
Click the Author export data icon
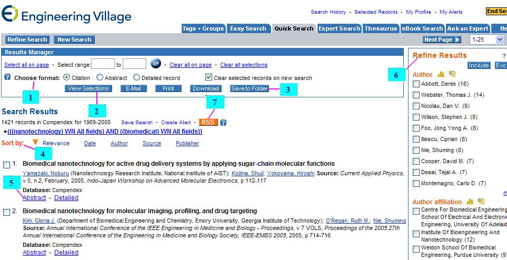coord(452,74)
